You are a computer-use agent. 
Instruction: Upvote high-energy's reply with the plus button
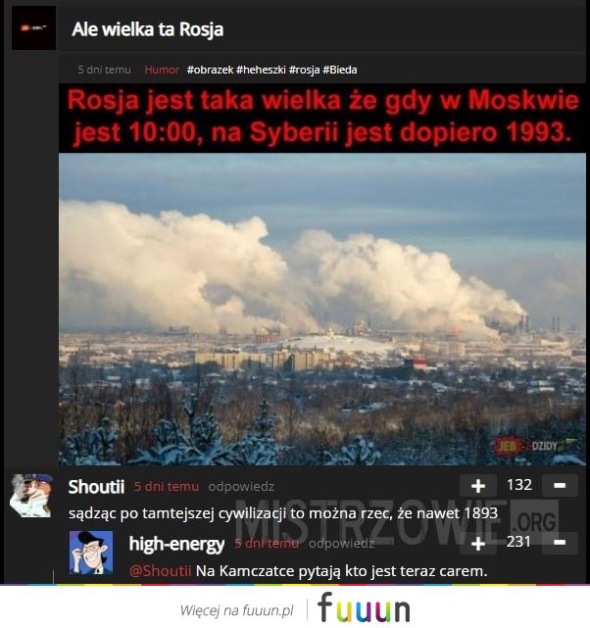[x=478, y=544]
